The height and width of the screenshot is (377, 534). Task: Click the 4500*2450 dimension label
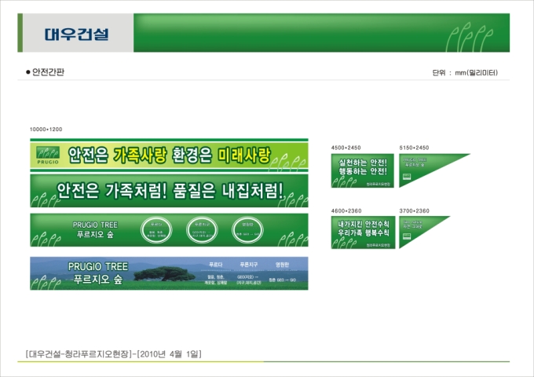[346, 148]
